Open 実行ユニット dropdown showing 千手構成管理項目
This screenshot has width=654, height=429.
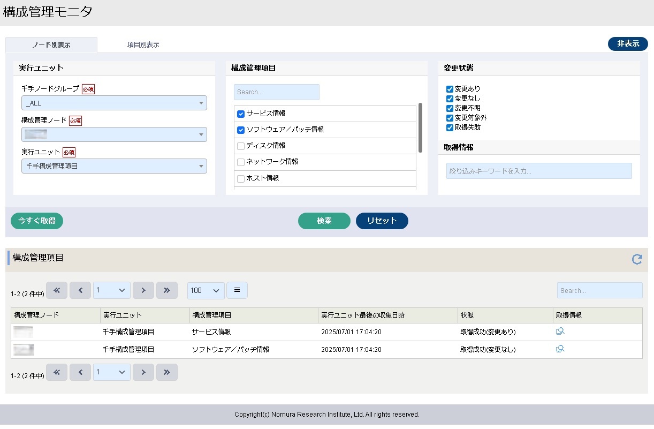[x=114, y=166]
